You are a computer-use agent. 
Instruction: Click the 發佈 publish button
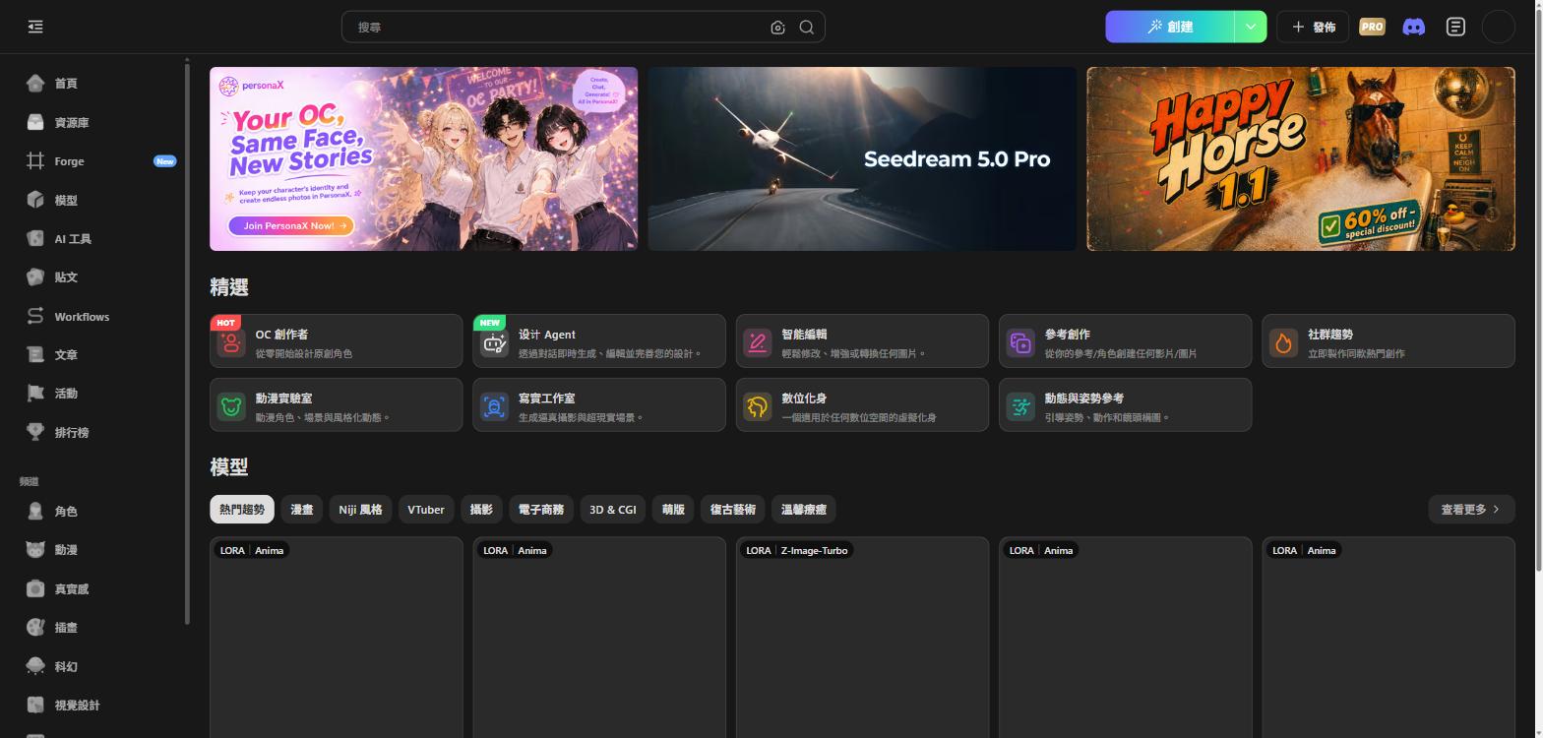1313,27
